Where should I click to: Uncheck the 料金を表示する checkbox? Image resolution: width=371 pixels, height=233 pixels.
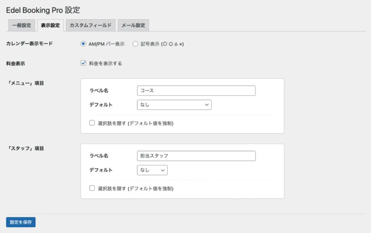83,63
